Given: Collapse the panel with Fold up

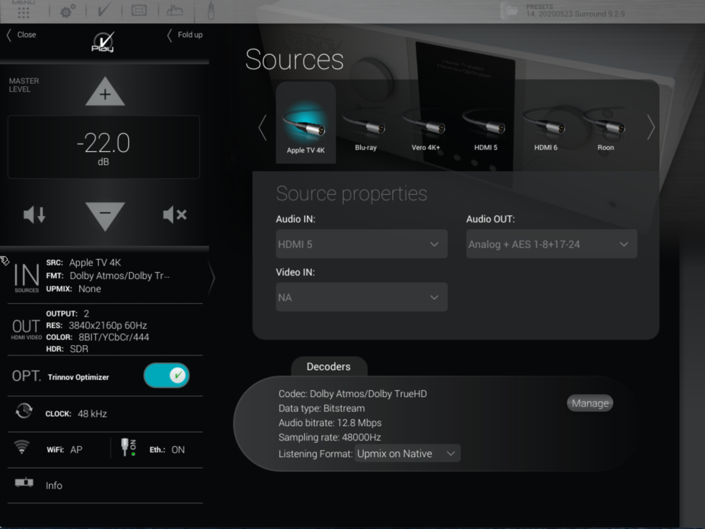Looking at the screenshot, I should point(185,35).
